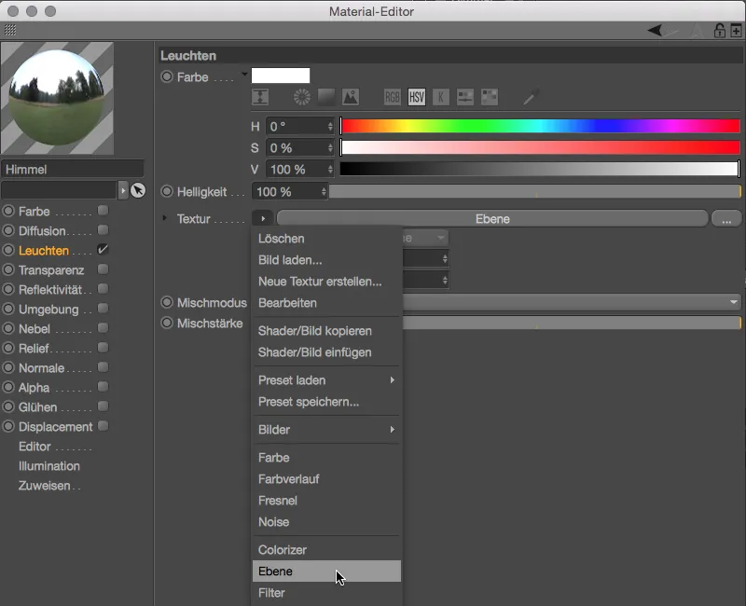Select Farbverlauf from the menu
This screenshot has width=746, height=606.
[327, 479]
